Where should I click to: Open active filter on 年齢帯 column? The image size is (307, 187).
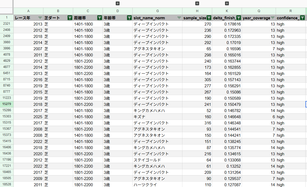pos(129,18)
